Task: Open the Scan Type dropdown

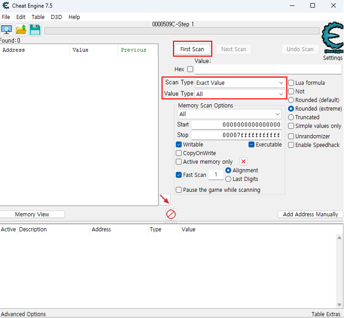Action: click(x=240, y=82)
